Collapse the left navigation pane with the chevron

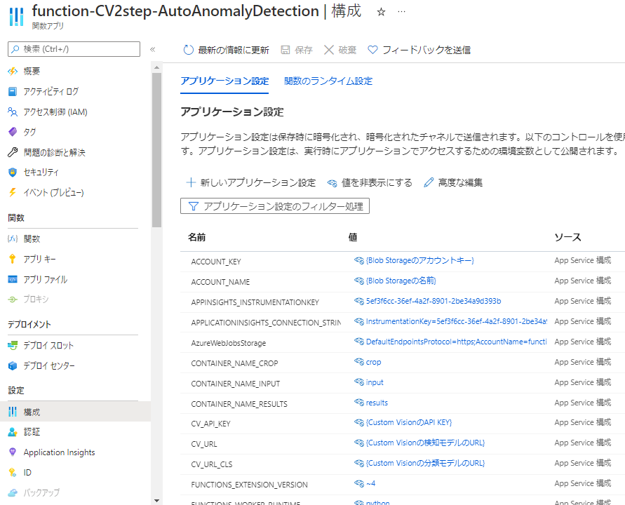(151, 50)
